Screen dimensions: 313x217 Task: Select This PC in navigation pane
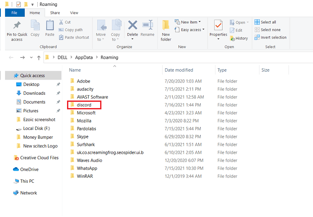click(x=23, y=181)
